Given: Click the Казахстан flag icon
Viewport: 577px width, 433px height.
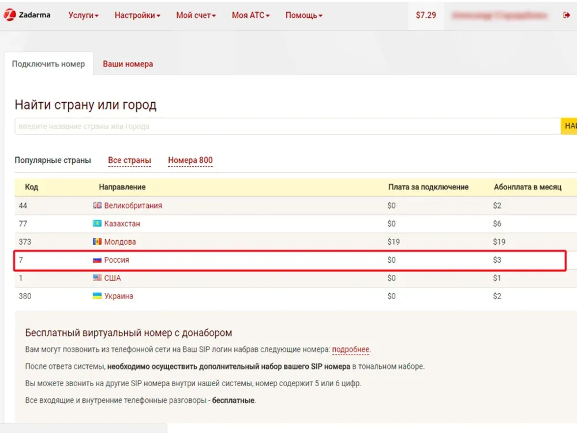Looking at the screenshot, I should [97, 223].
